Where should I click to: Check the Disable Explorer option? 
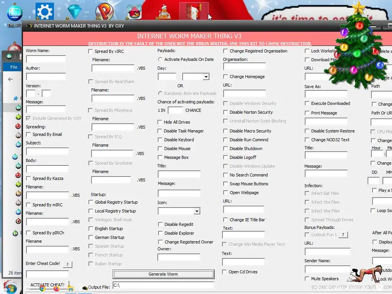point(160,233)
